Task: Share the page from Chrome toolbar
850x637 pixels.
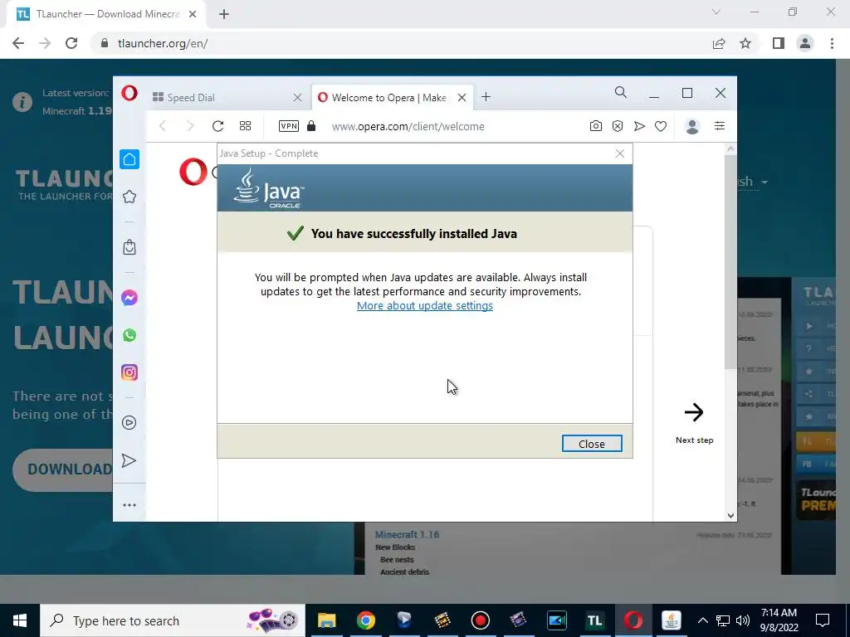Action: click(x=719, y=43)
